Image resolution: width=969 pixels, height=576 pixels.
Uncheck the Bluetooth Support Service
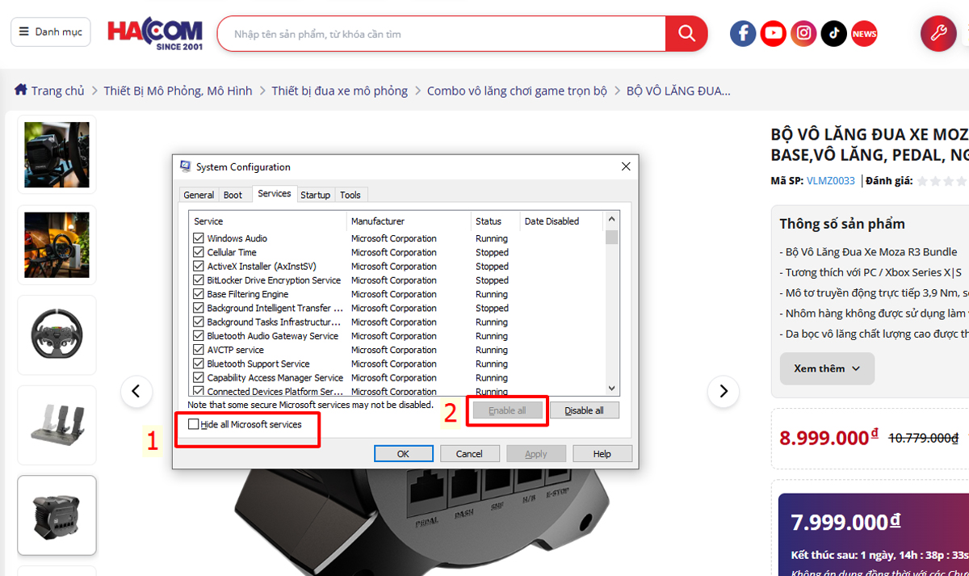click(198, 364)
